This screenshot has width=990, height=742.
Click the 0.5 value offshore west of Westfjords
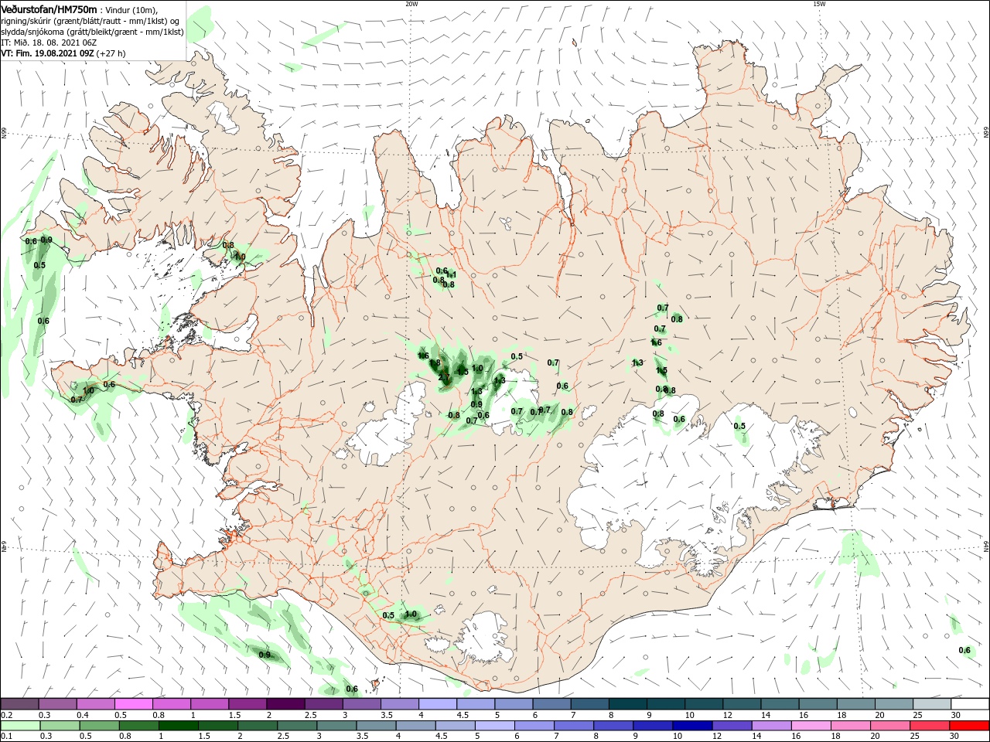point(39,265)
